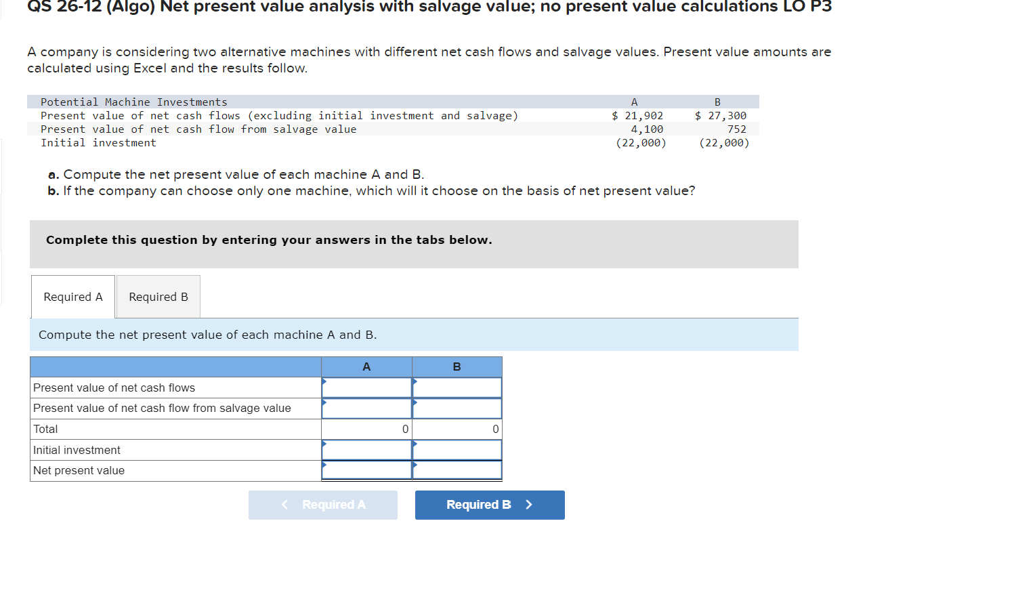Fill the salvage value field for Machine B
Viewport: 1016px width, 603px height.
click(x=458, y=408)
